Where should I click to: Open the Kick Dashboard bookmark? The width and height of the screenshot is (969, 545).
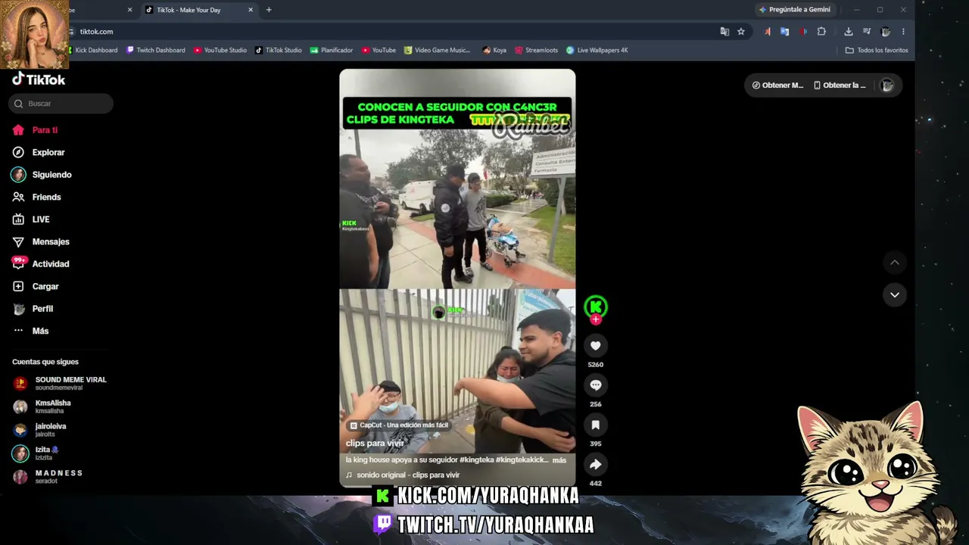92,50
